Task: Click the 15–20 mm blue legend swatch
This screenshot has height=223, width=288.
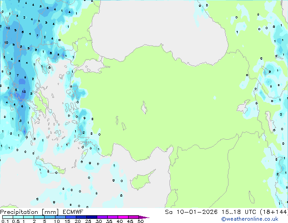Action: click(71, 217)
